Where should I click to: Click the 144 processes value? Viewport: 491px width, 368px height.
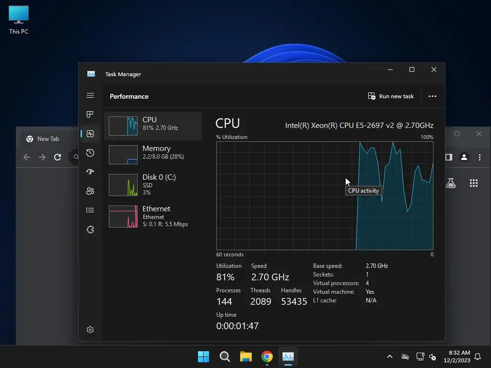tap(224, 301)
